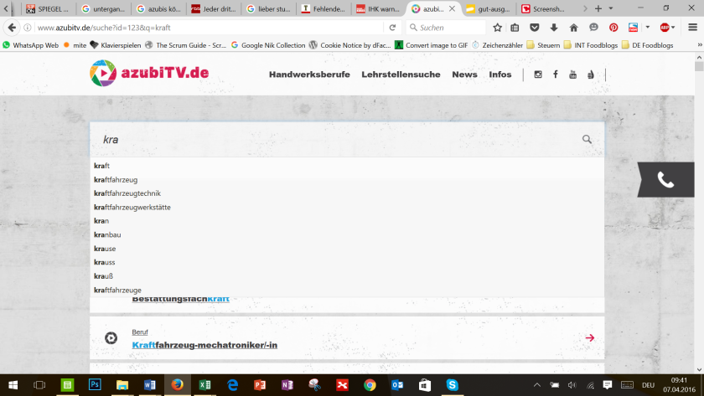This screenshot has height=396, width=704.
Task: Show hidden system tray icons
Action: [536, 385]
